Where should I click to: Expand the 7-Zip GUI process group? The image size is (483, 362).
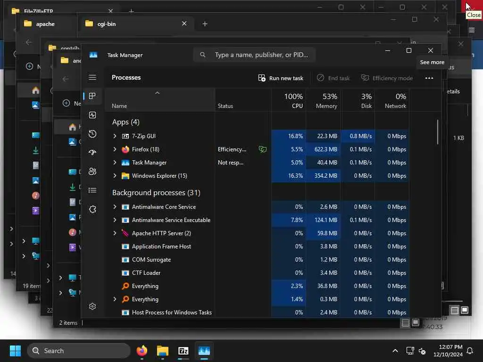[115, 136]
